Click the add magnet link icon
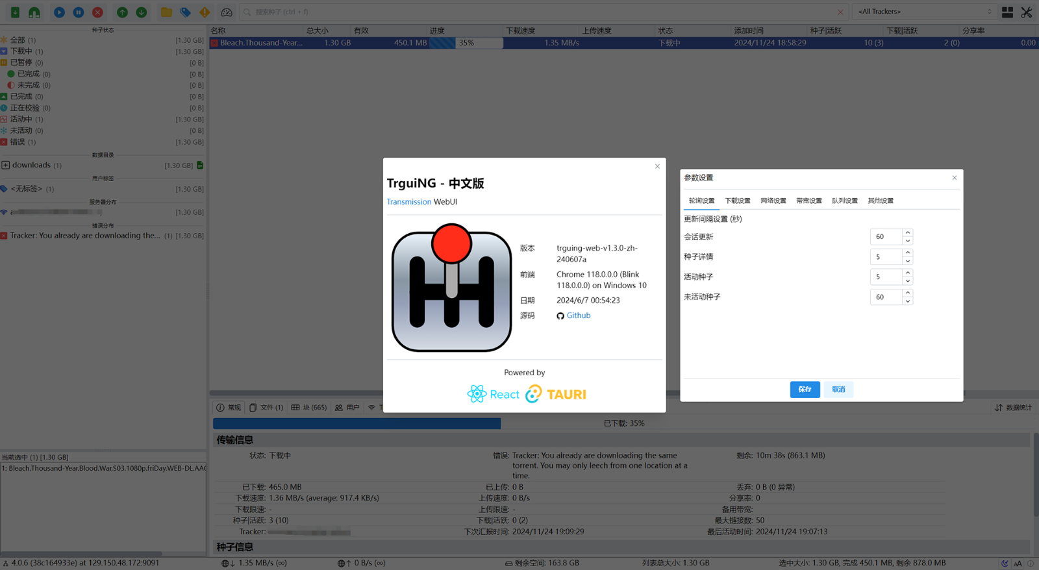 pyautogui.click(x=34, y=12)
